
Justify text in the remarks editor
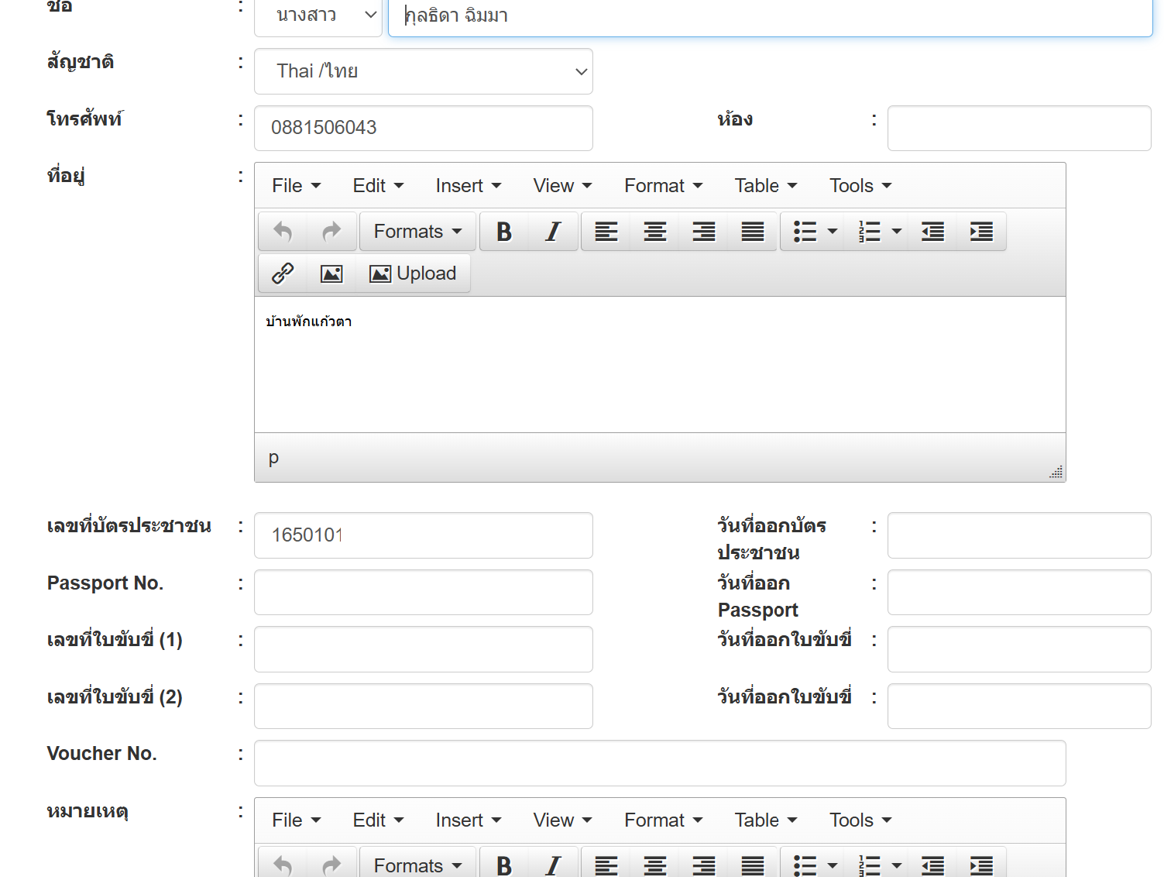[x=753, y=865]
